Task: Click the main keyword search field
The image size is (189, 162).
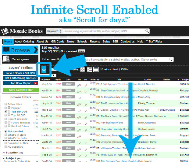Action: 104,31
